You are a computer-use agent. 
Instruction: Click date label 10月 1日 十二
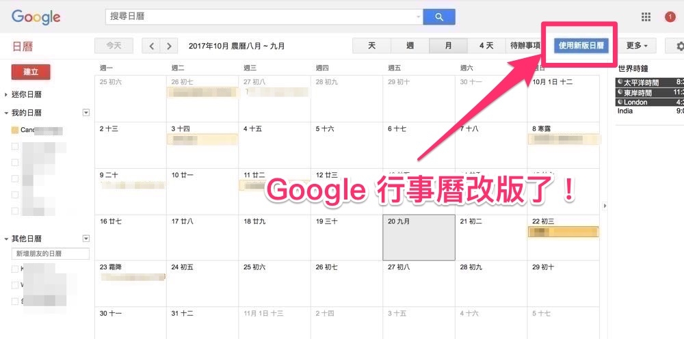(552, 81)
